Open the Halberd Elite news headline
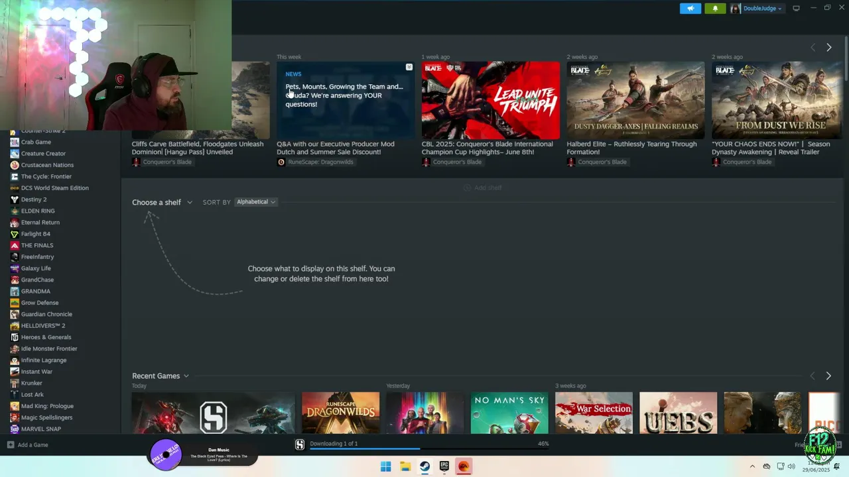Screen dimensions: 849x477 (631, 148)
